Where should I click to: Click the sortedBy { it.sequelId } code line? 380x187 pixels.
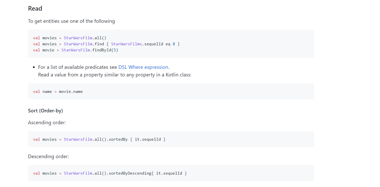tap(99, 139)
